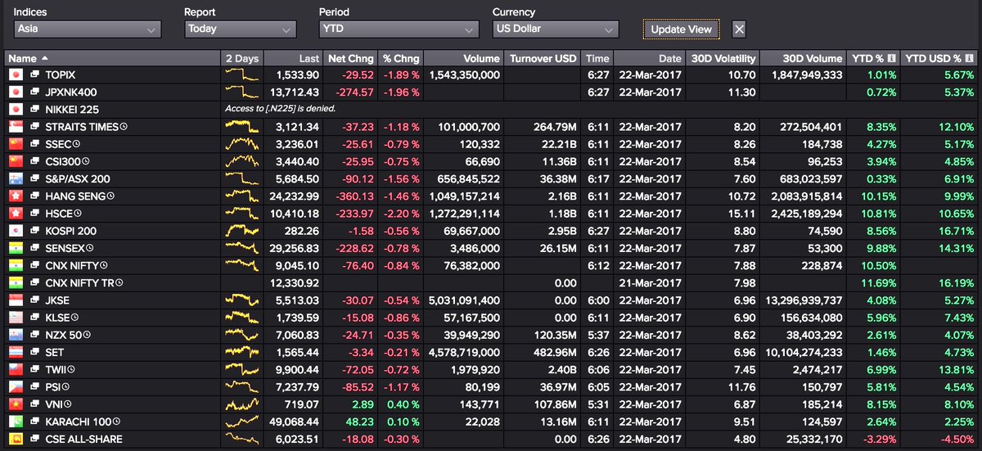Open the Currency dropdown showing US Dollar

555,29
